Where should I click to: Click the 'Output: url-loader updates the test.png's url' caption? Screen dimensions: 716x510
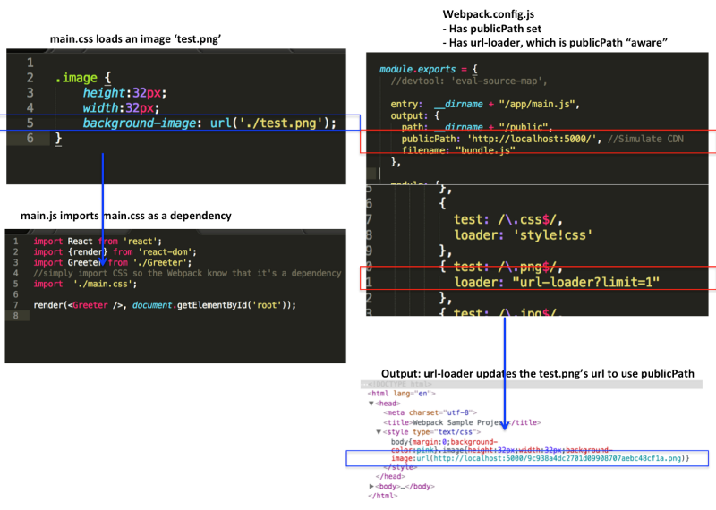[x=538, y=373]
